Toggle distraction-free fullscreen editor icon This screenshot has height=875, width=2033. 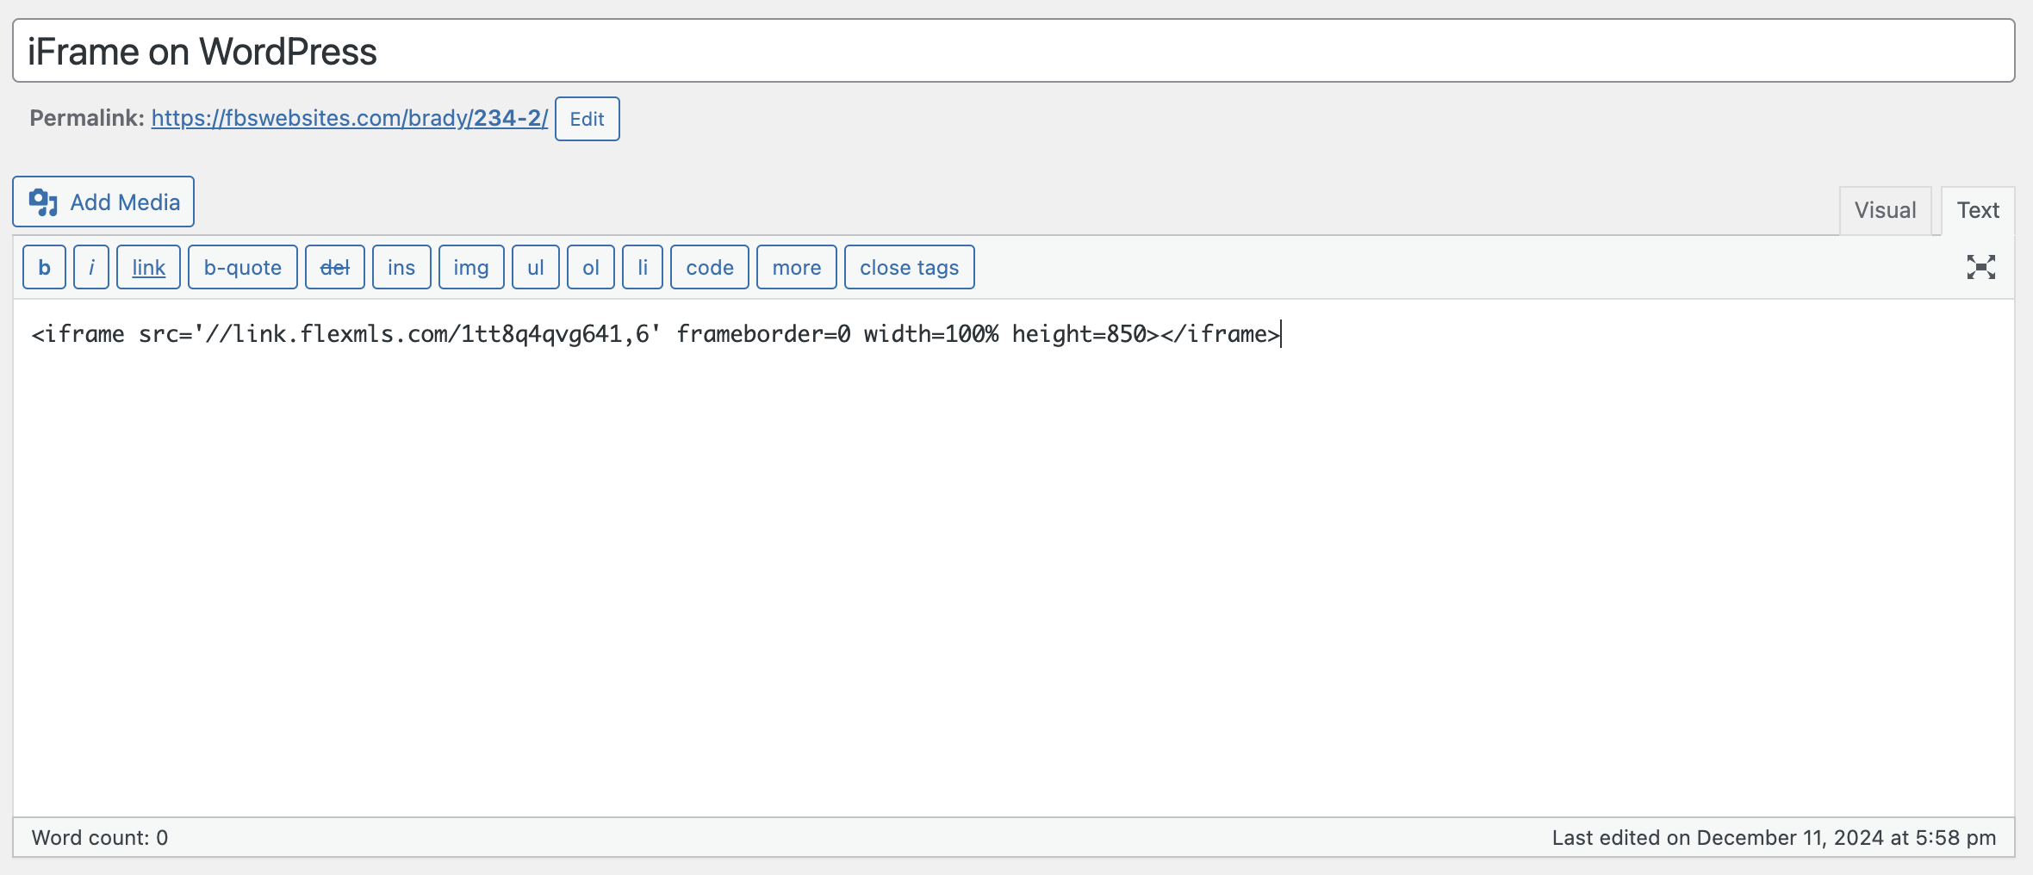(x=1980, y=267)
